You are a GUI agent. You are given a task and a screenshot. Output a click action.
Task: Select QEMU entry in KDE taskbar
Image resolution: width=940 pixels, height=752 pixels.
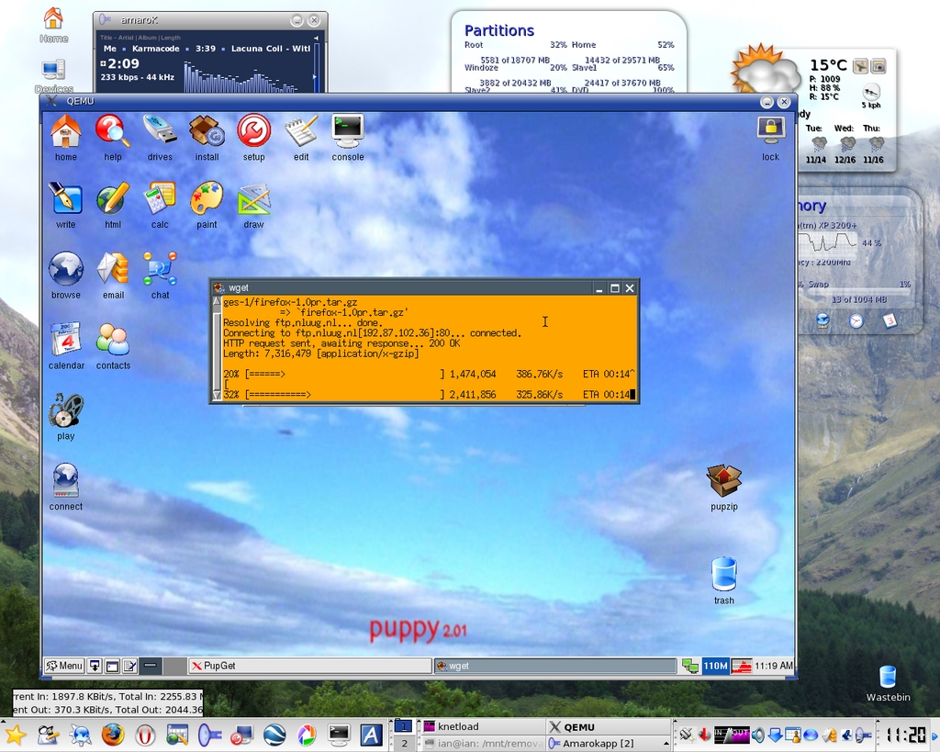pyautogui.click(x=608, y=727)
